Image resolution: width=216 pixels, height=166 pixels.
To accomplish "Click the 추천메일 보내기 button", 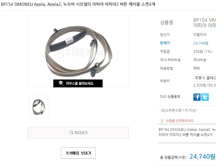I will (x=78, y=153).
